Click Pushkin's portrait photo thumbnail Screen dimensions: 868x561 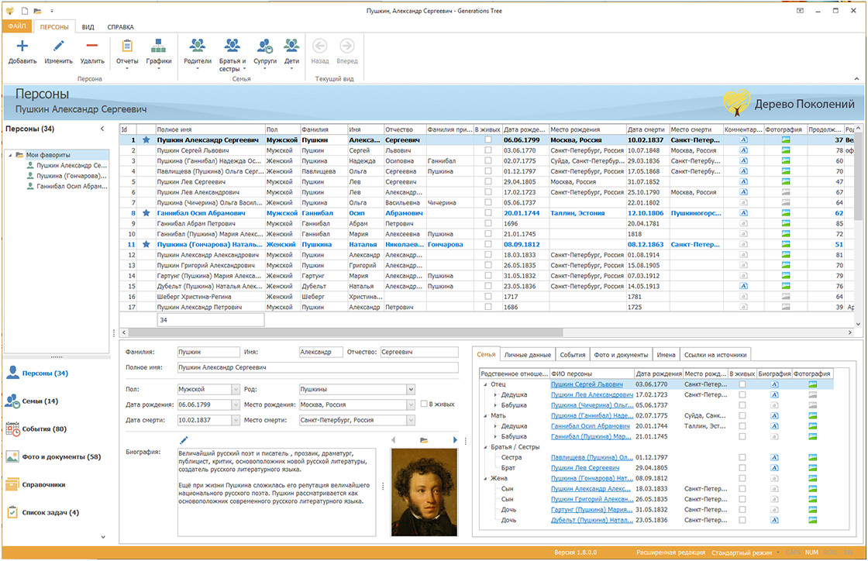coord(424,493)
